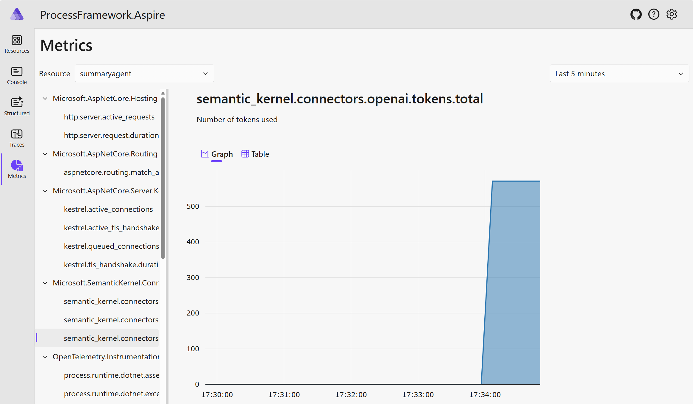Collapse the Microsoft.AspNetCore.Hosting group
This screenshot has width=693, height=404.
click(45, 99)
